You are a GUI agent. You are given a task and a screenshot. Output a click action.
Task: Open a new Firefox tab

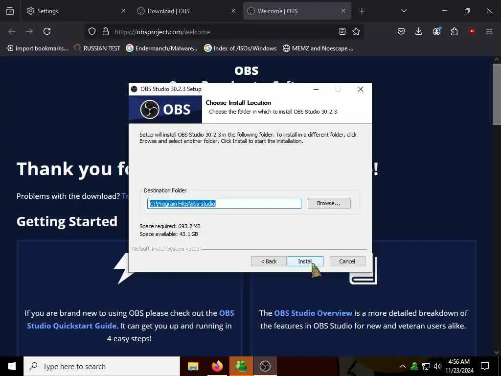coord(362,11)
